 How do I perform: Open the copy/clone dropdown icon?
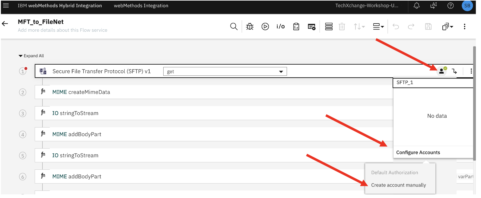tap(448, 27)
